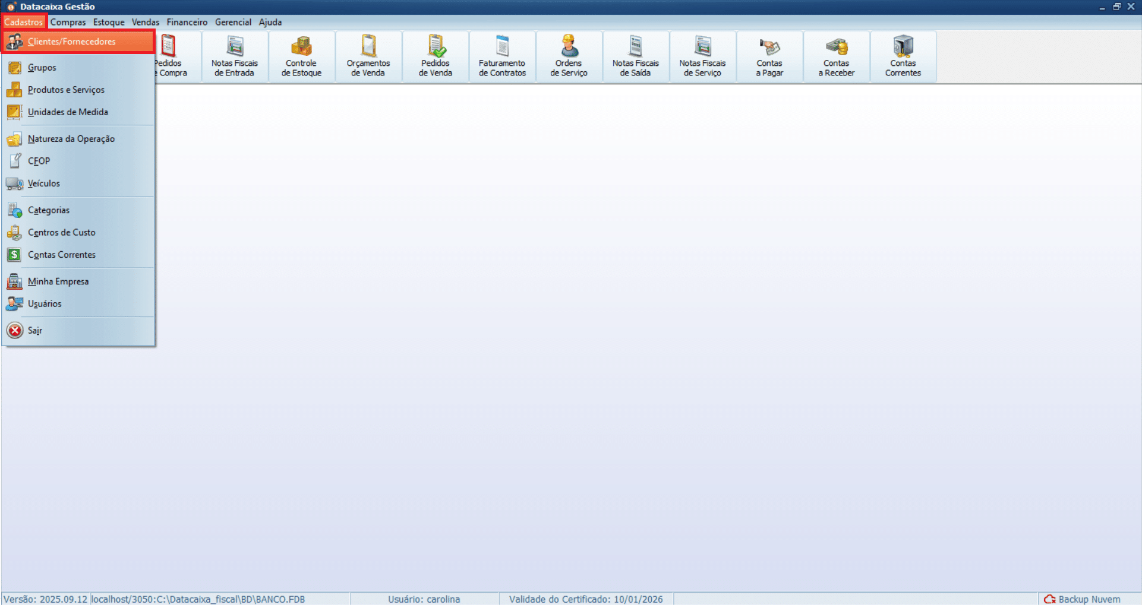Select Natureza da Operação label
This screenshot has width=1142, height=605.
71,139
